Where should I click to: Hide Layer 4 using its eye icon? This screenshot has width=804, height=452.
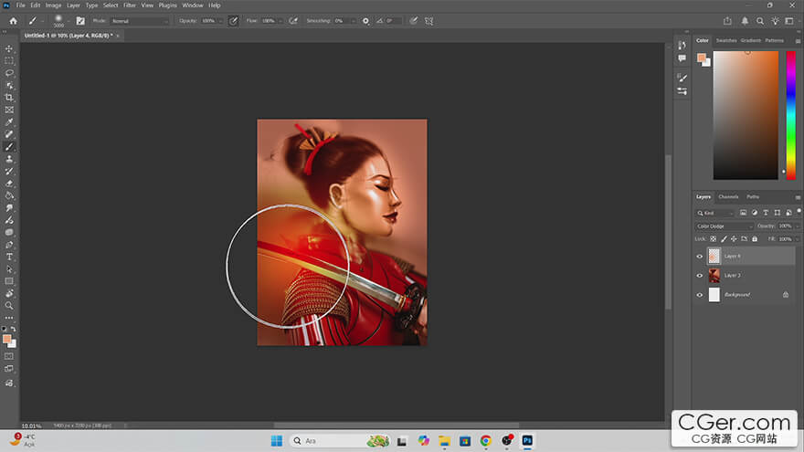pos(700,257)
